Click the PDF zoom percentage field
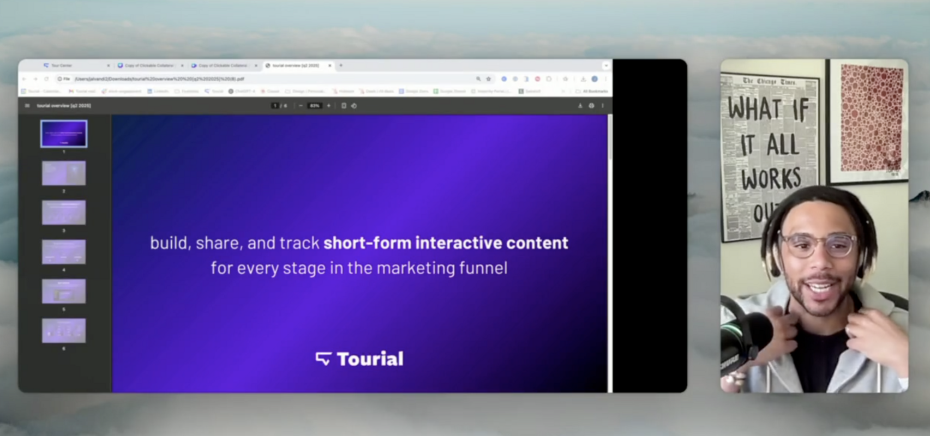Viewport: 930px width, 436px height. (315, 106)
